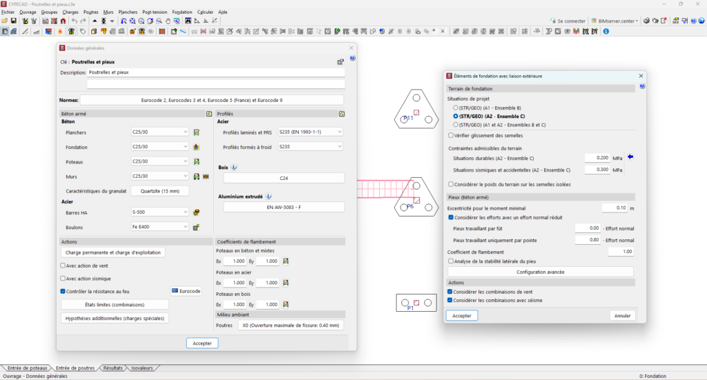Click Barres HA steel options icon

coord(197,212)
